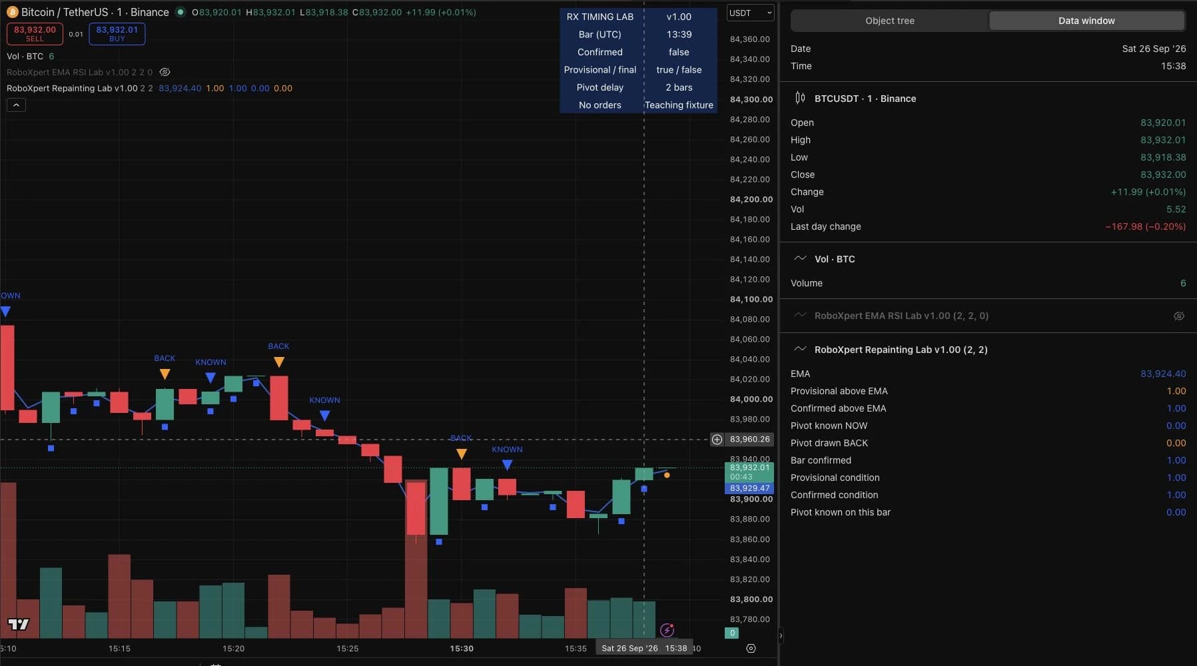The height and width of the screenshot is (666, 1197).
Task: Select the Data window tab
Action: pos(1086,21)
